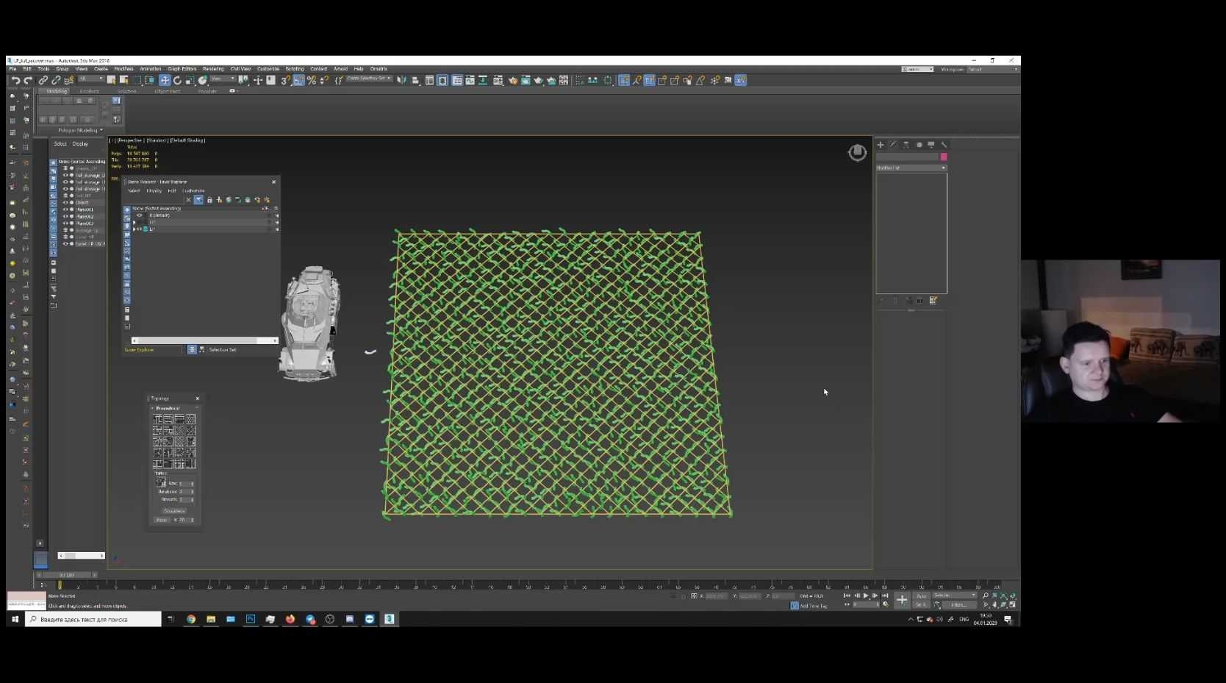Open the Create Selection Set dropdown
The width and height of the screenshot is (1226, 683).
(369, 79)
